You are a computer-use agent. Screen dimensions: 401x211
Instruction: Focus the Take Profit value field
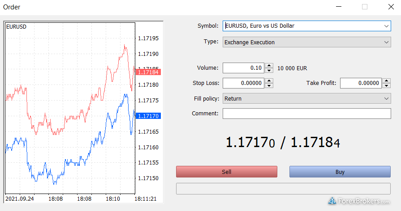361,83
